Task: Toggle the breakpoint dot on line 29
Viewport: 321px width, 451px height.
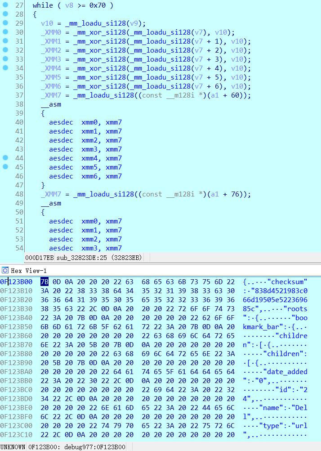Action: click(x=5, y=23)
